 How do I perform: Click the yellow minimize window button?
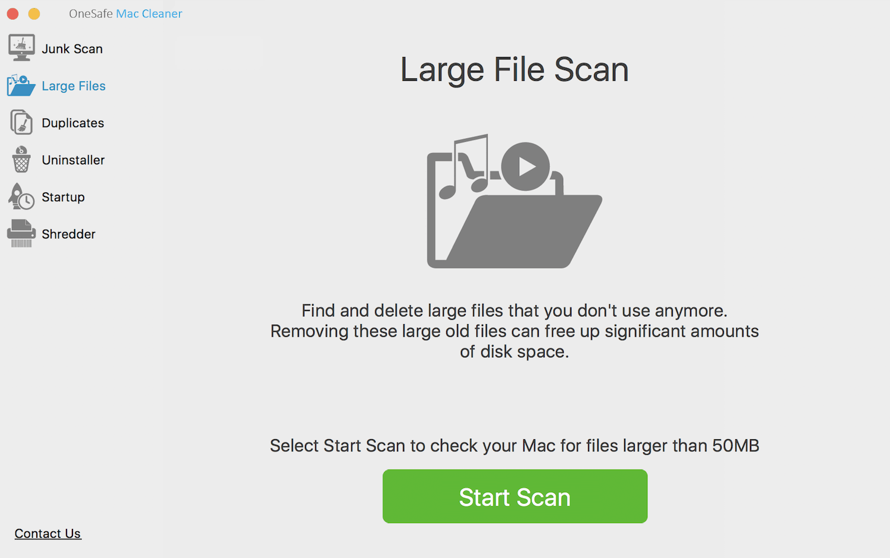click(33, 13)
